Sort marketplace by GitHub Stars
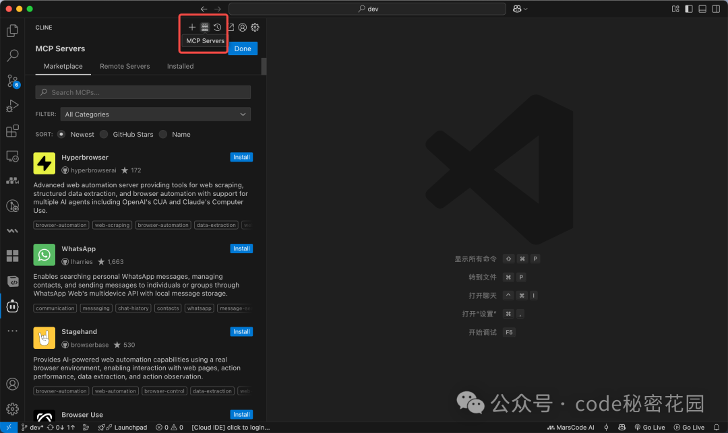Image resolution: width=728 pixels, height=433 pixels. [x=103, y=134]
